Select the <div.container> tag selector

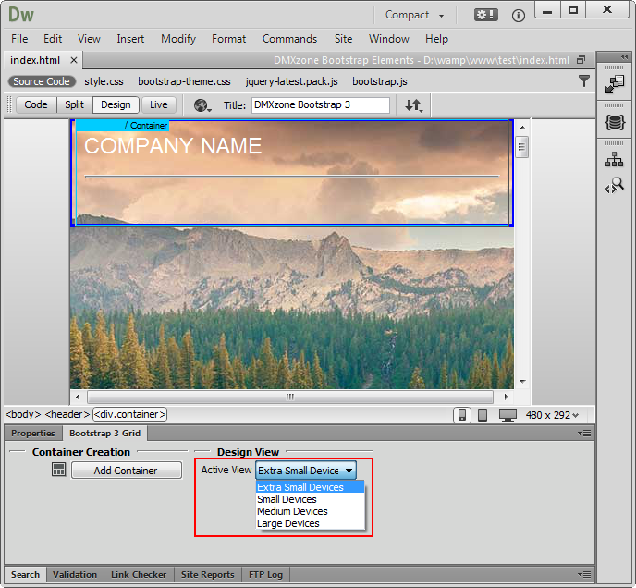pyautogui.click(x=129, y=414)
